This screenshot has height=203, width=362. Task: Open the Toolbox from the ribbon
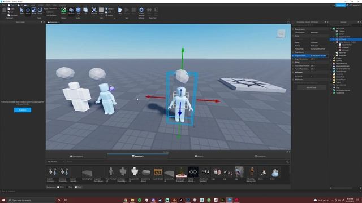(71, 11)
